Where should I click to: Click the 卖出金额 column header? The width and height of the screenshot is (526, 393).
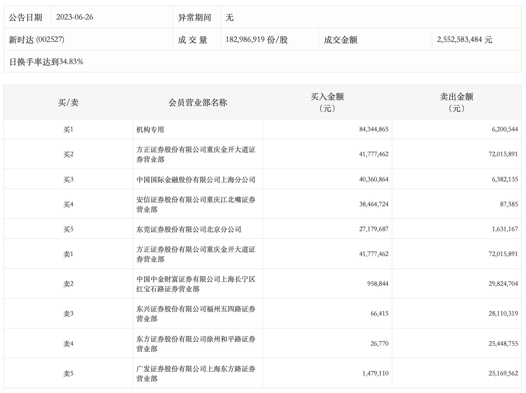[x=456, y=102]
